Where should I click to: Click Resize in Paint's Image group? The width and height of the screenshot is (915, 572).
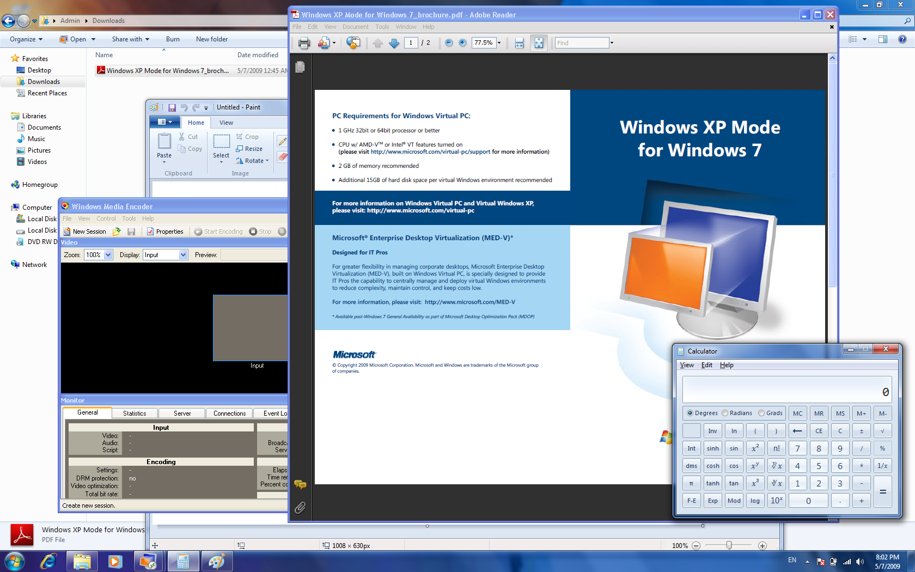coord(249,149)
